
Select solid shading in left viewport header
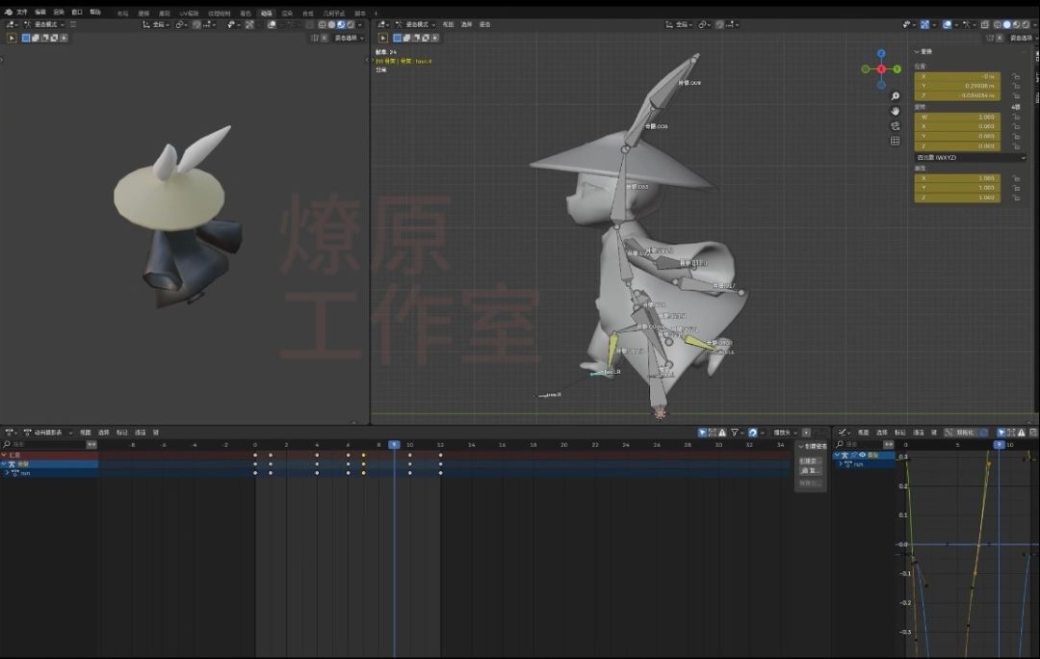pos(331,24)
